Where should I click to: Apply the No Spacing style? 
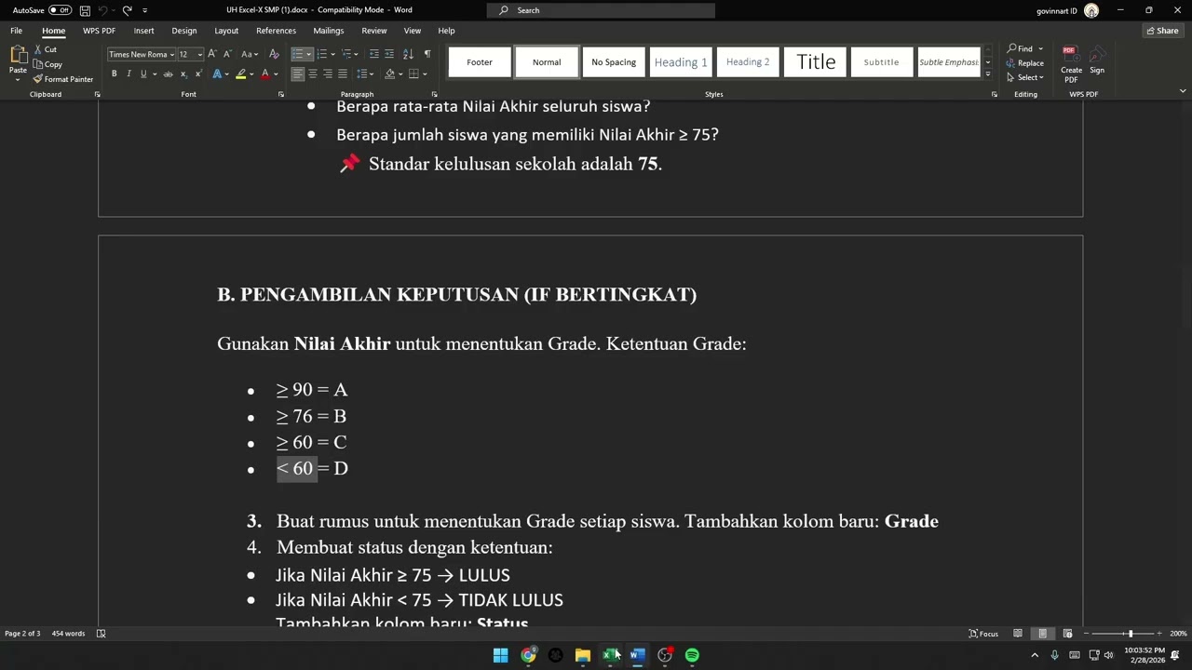(x=614, y=62)
